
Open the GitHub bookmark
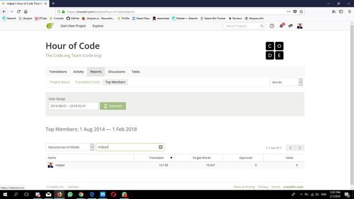(x=72, y=18)
